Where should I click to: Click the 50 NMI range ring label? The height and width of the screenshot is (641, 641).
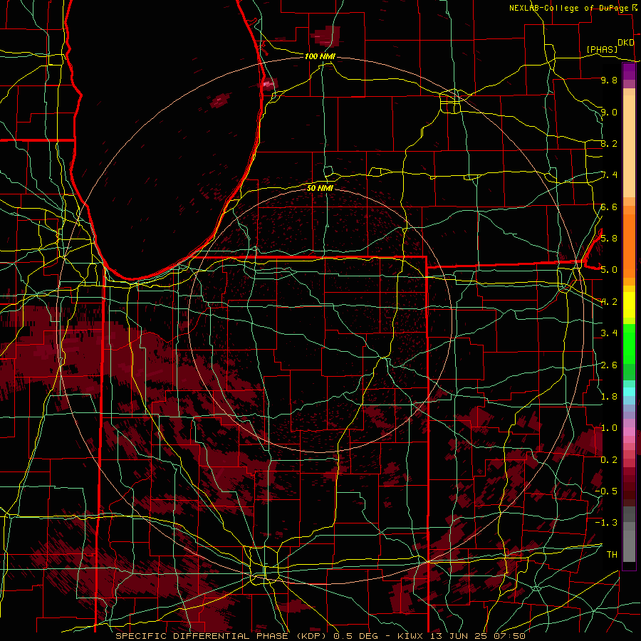coord(320,188)
